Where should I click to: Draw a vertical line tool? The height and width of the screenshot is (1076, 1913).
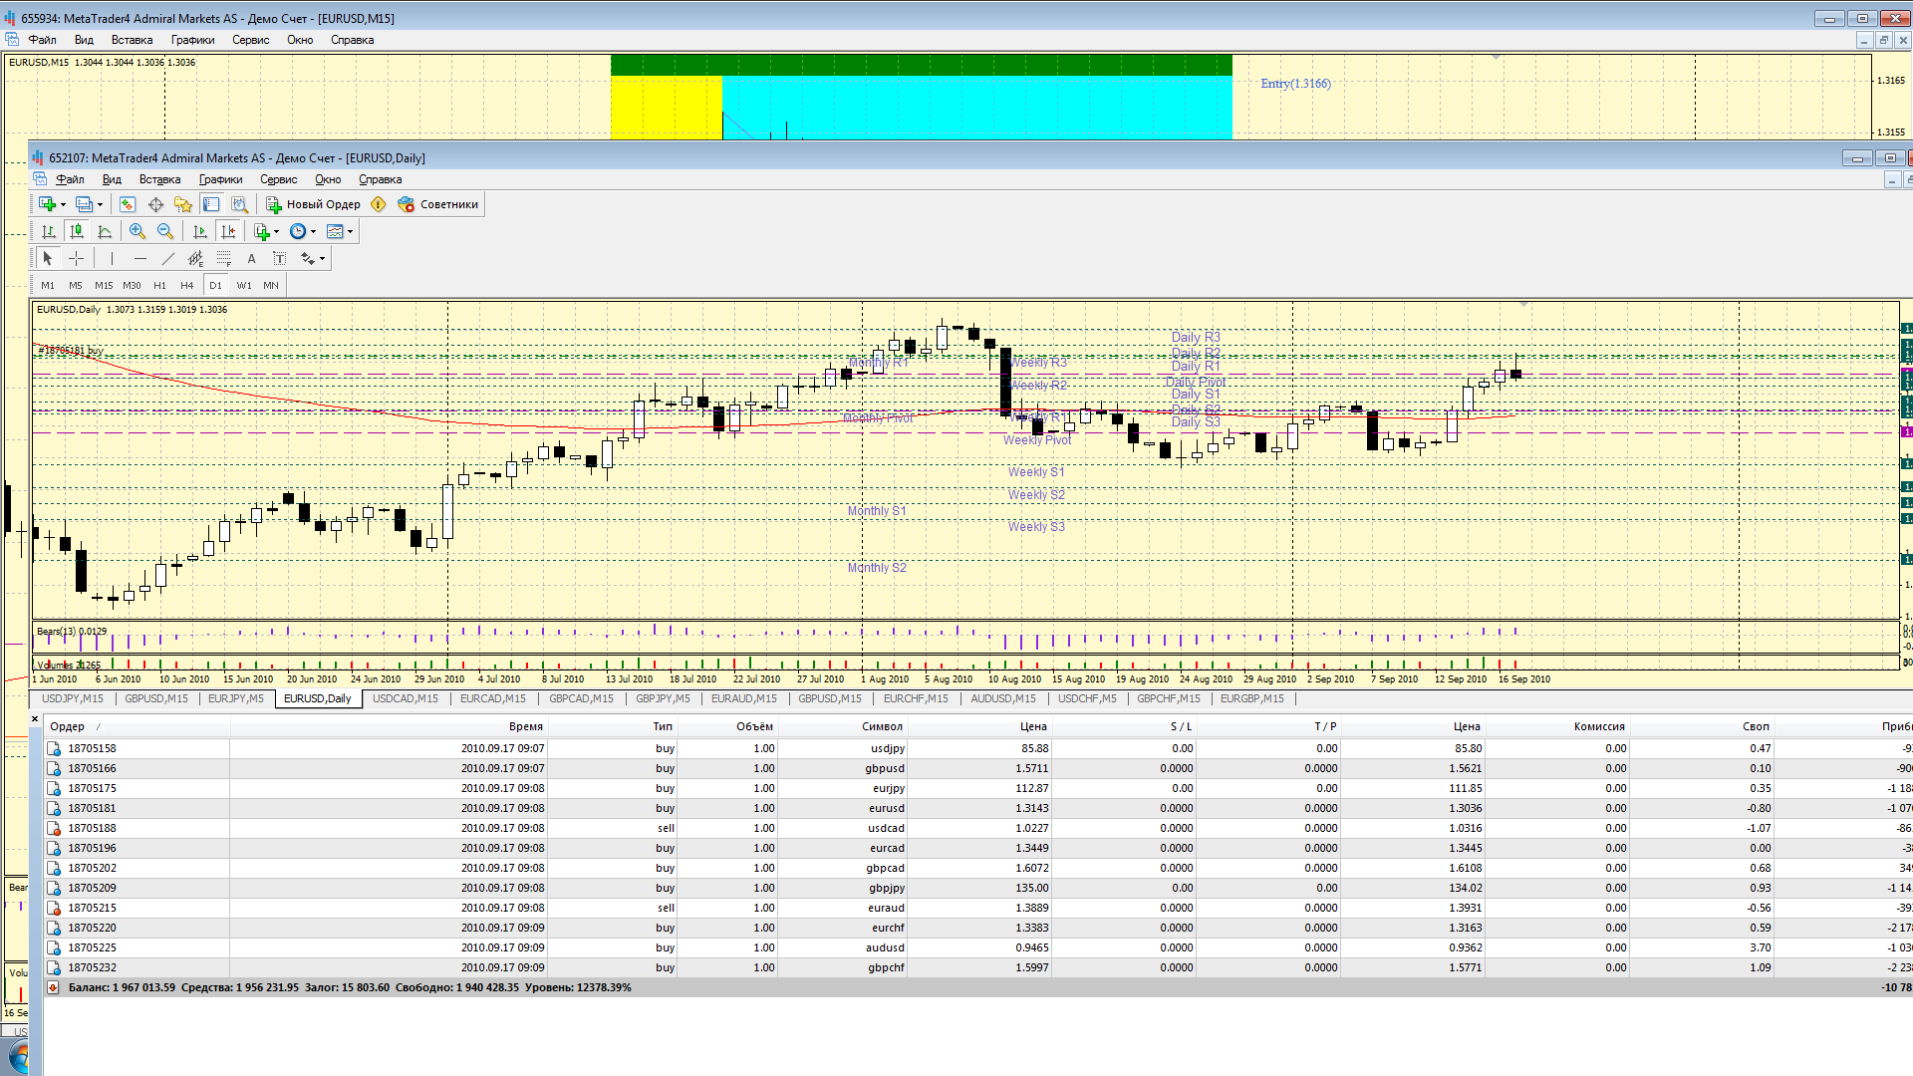tap(113, 258)
